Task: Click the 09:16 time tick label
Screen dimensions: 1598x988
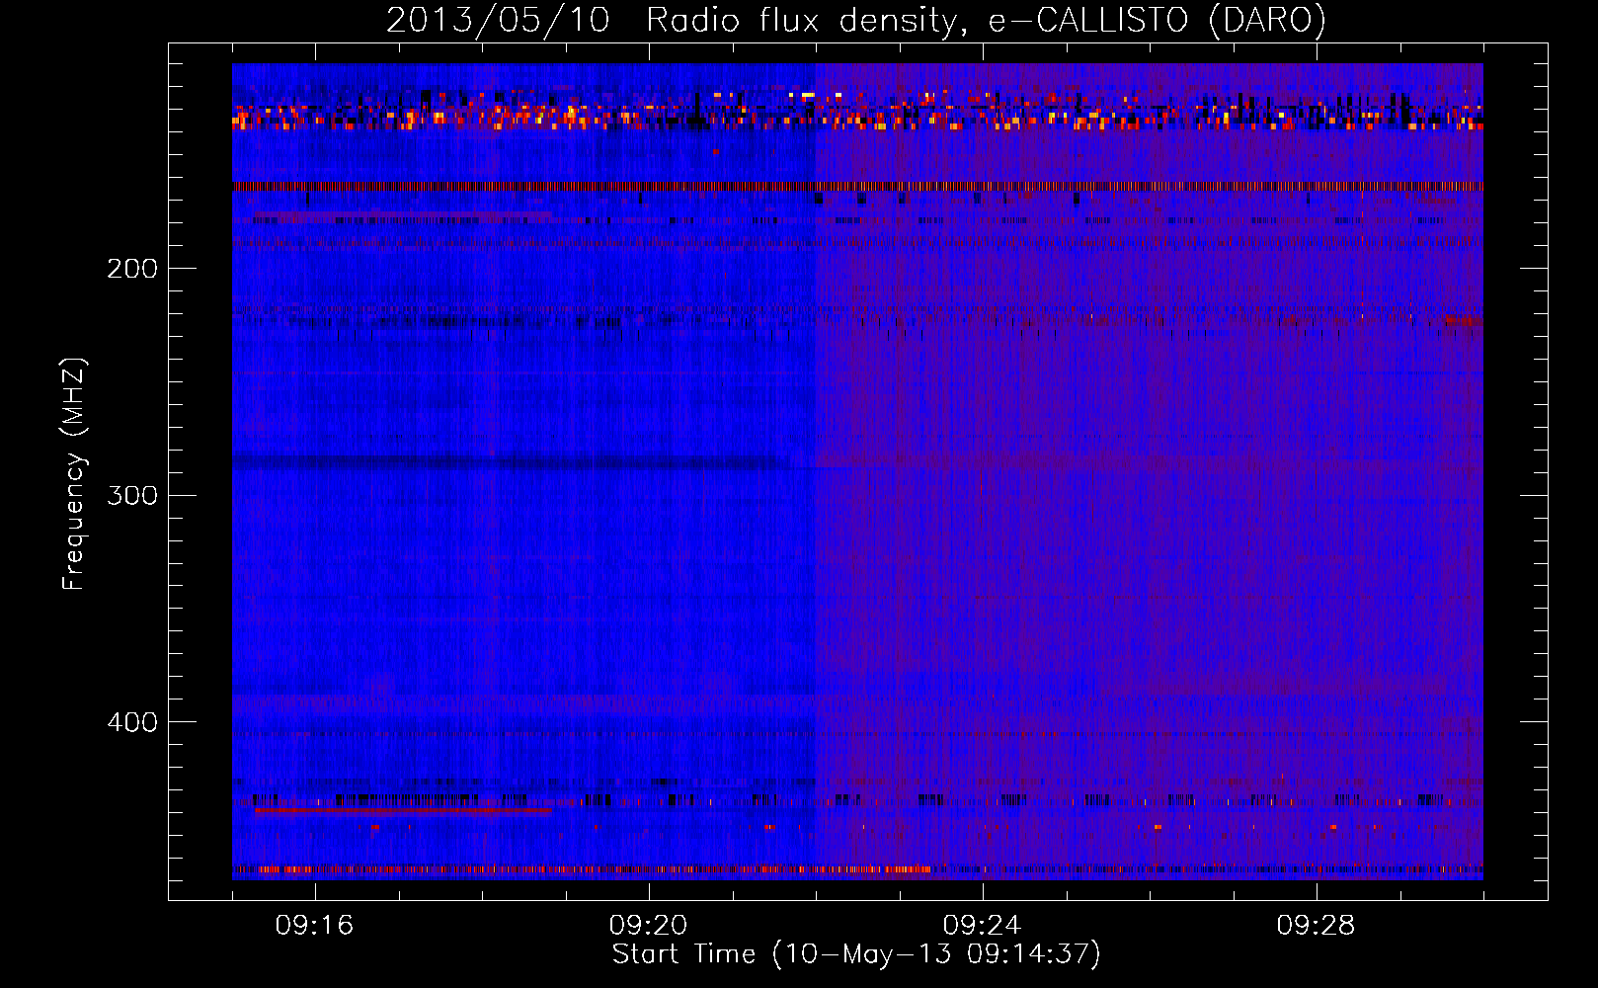Action: pos(314,926)
